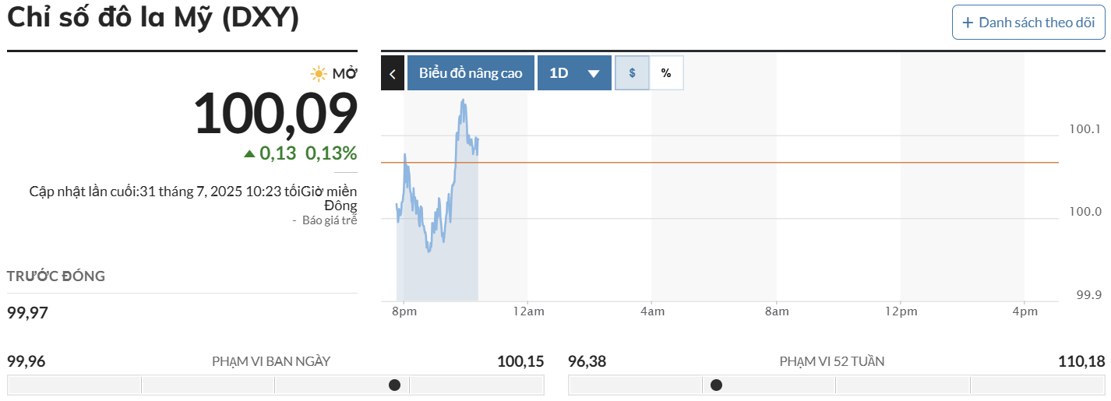Click the black dot on day range bar
Screen dimensions: 1111x401
click(394, 385)
